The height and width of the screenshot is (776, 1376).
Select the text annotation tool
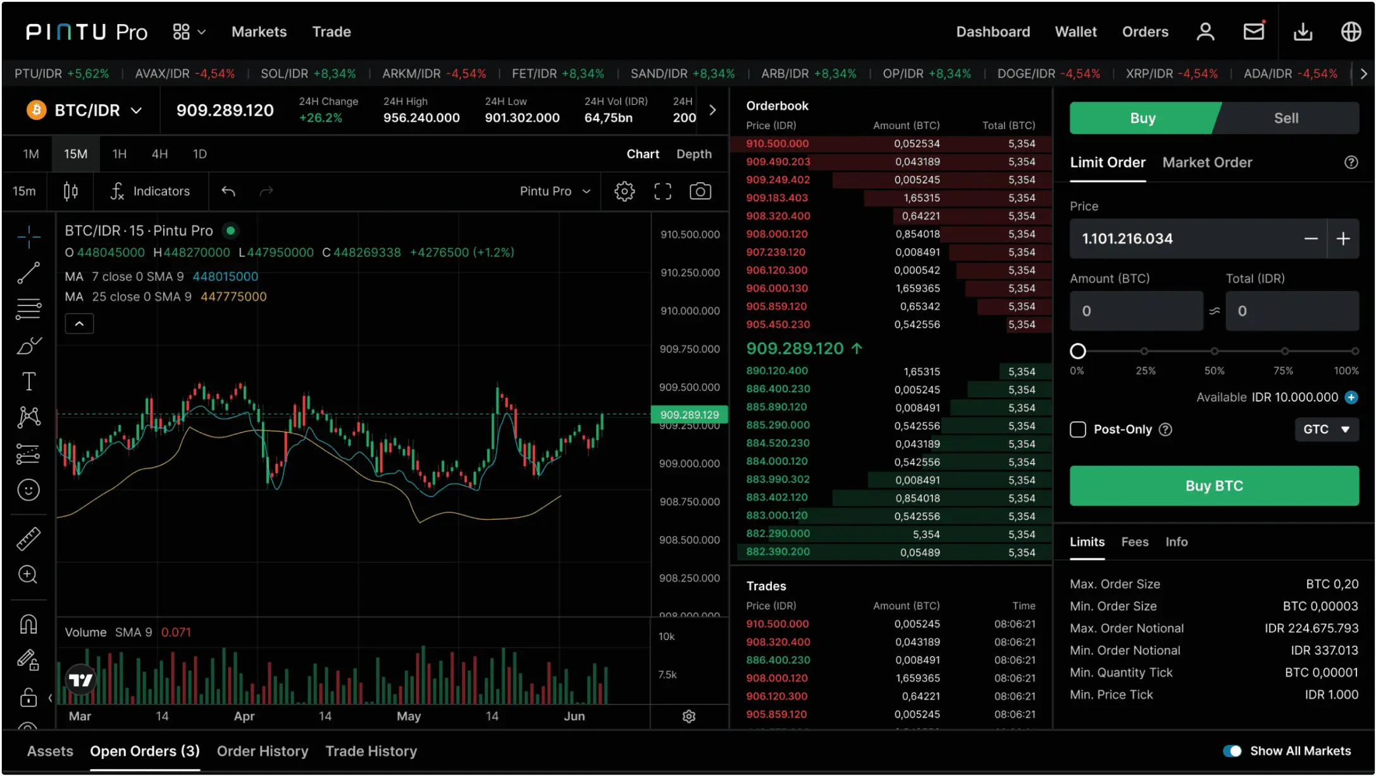click(28, 381)
